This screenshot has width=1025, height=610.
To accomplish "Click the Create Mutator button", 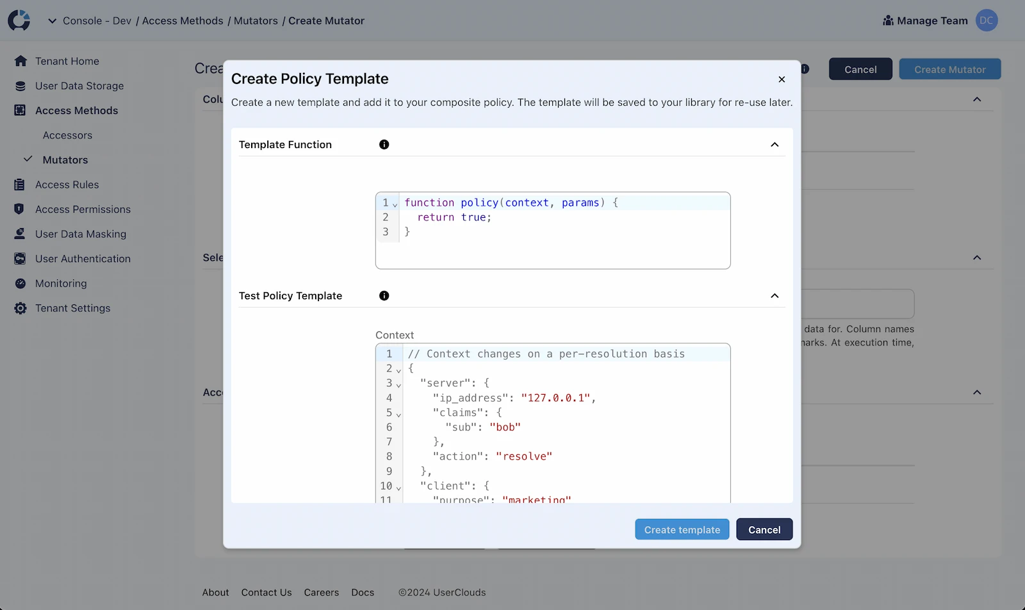I will point(950,69).
